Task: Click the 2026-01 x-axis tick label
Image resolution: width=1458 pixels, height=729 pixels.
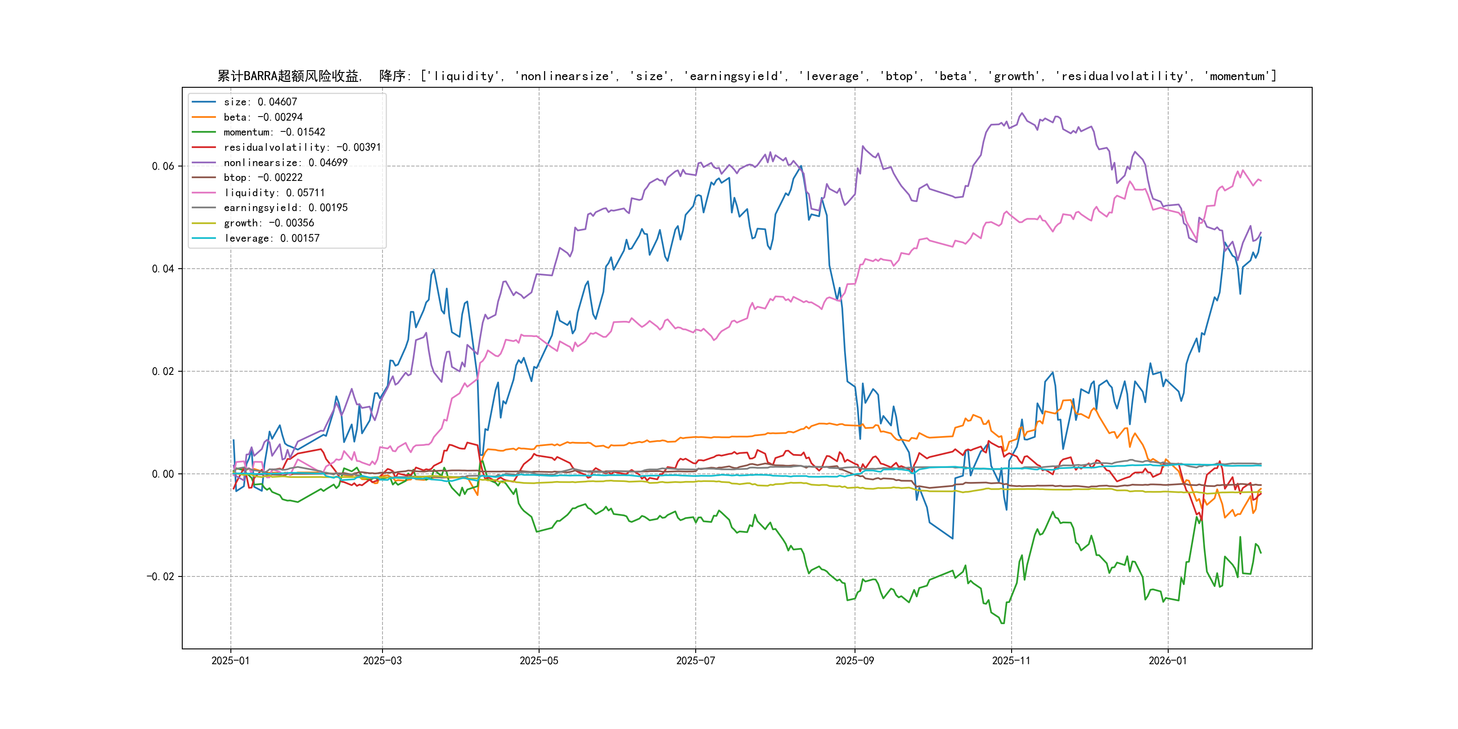Action: pyautogui.click(x=1167, y=661)
